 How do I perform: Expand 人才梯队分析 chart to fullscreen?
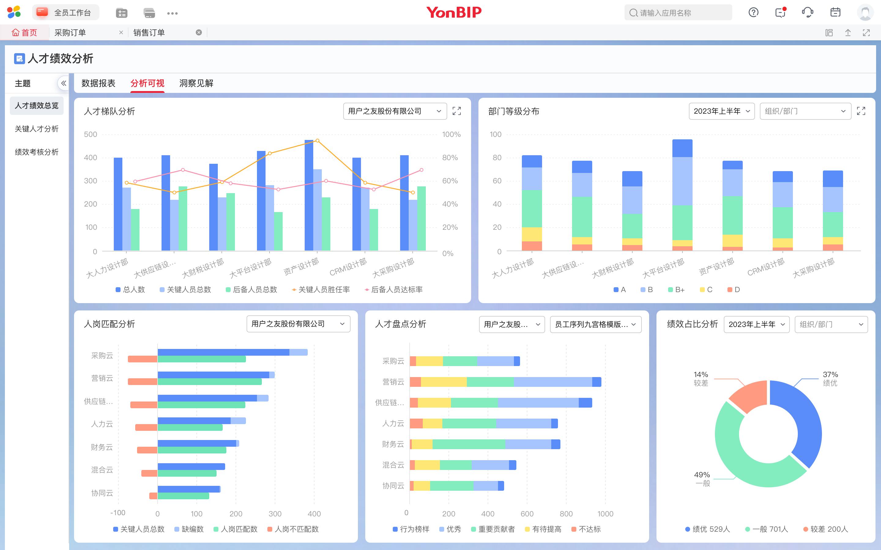[x=456, y=111]
